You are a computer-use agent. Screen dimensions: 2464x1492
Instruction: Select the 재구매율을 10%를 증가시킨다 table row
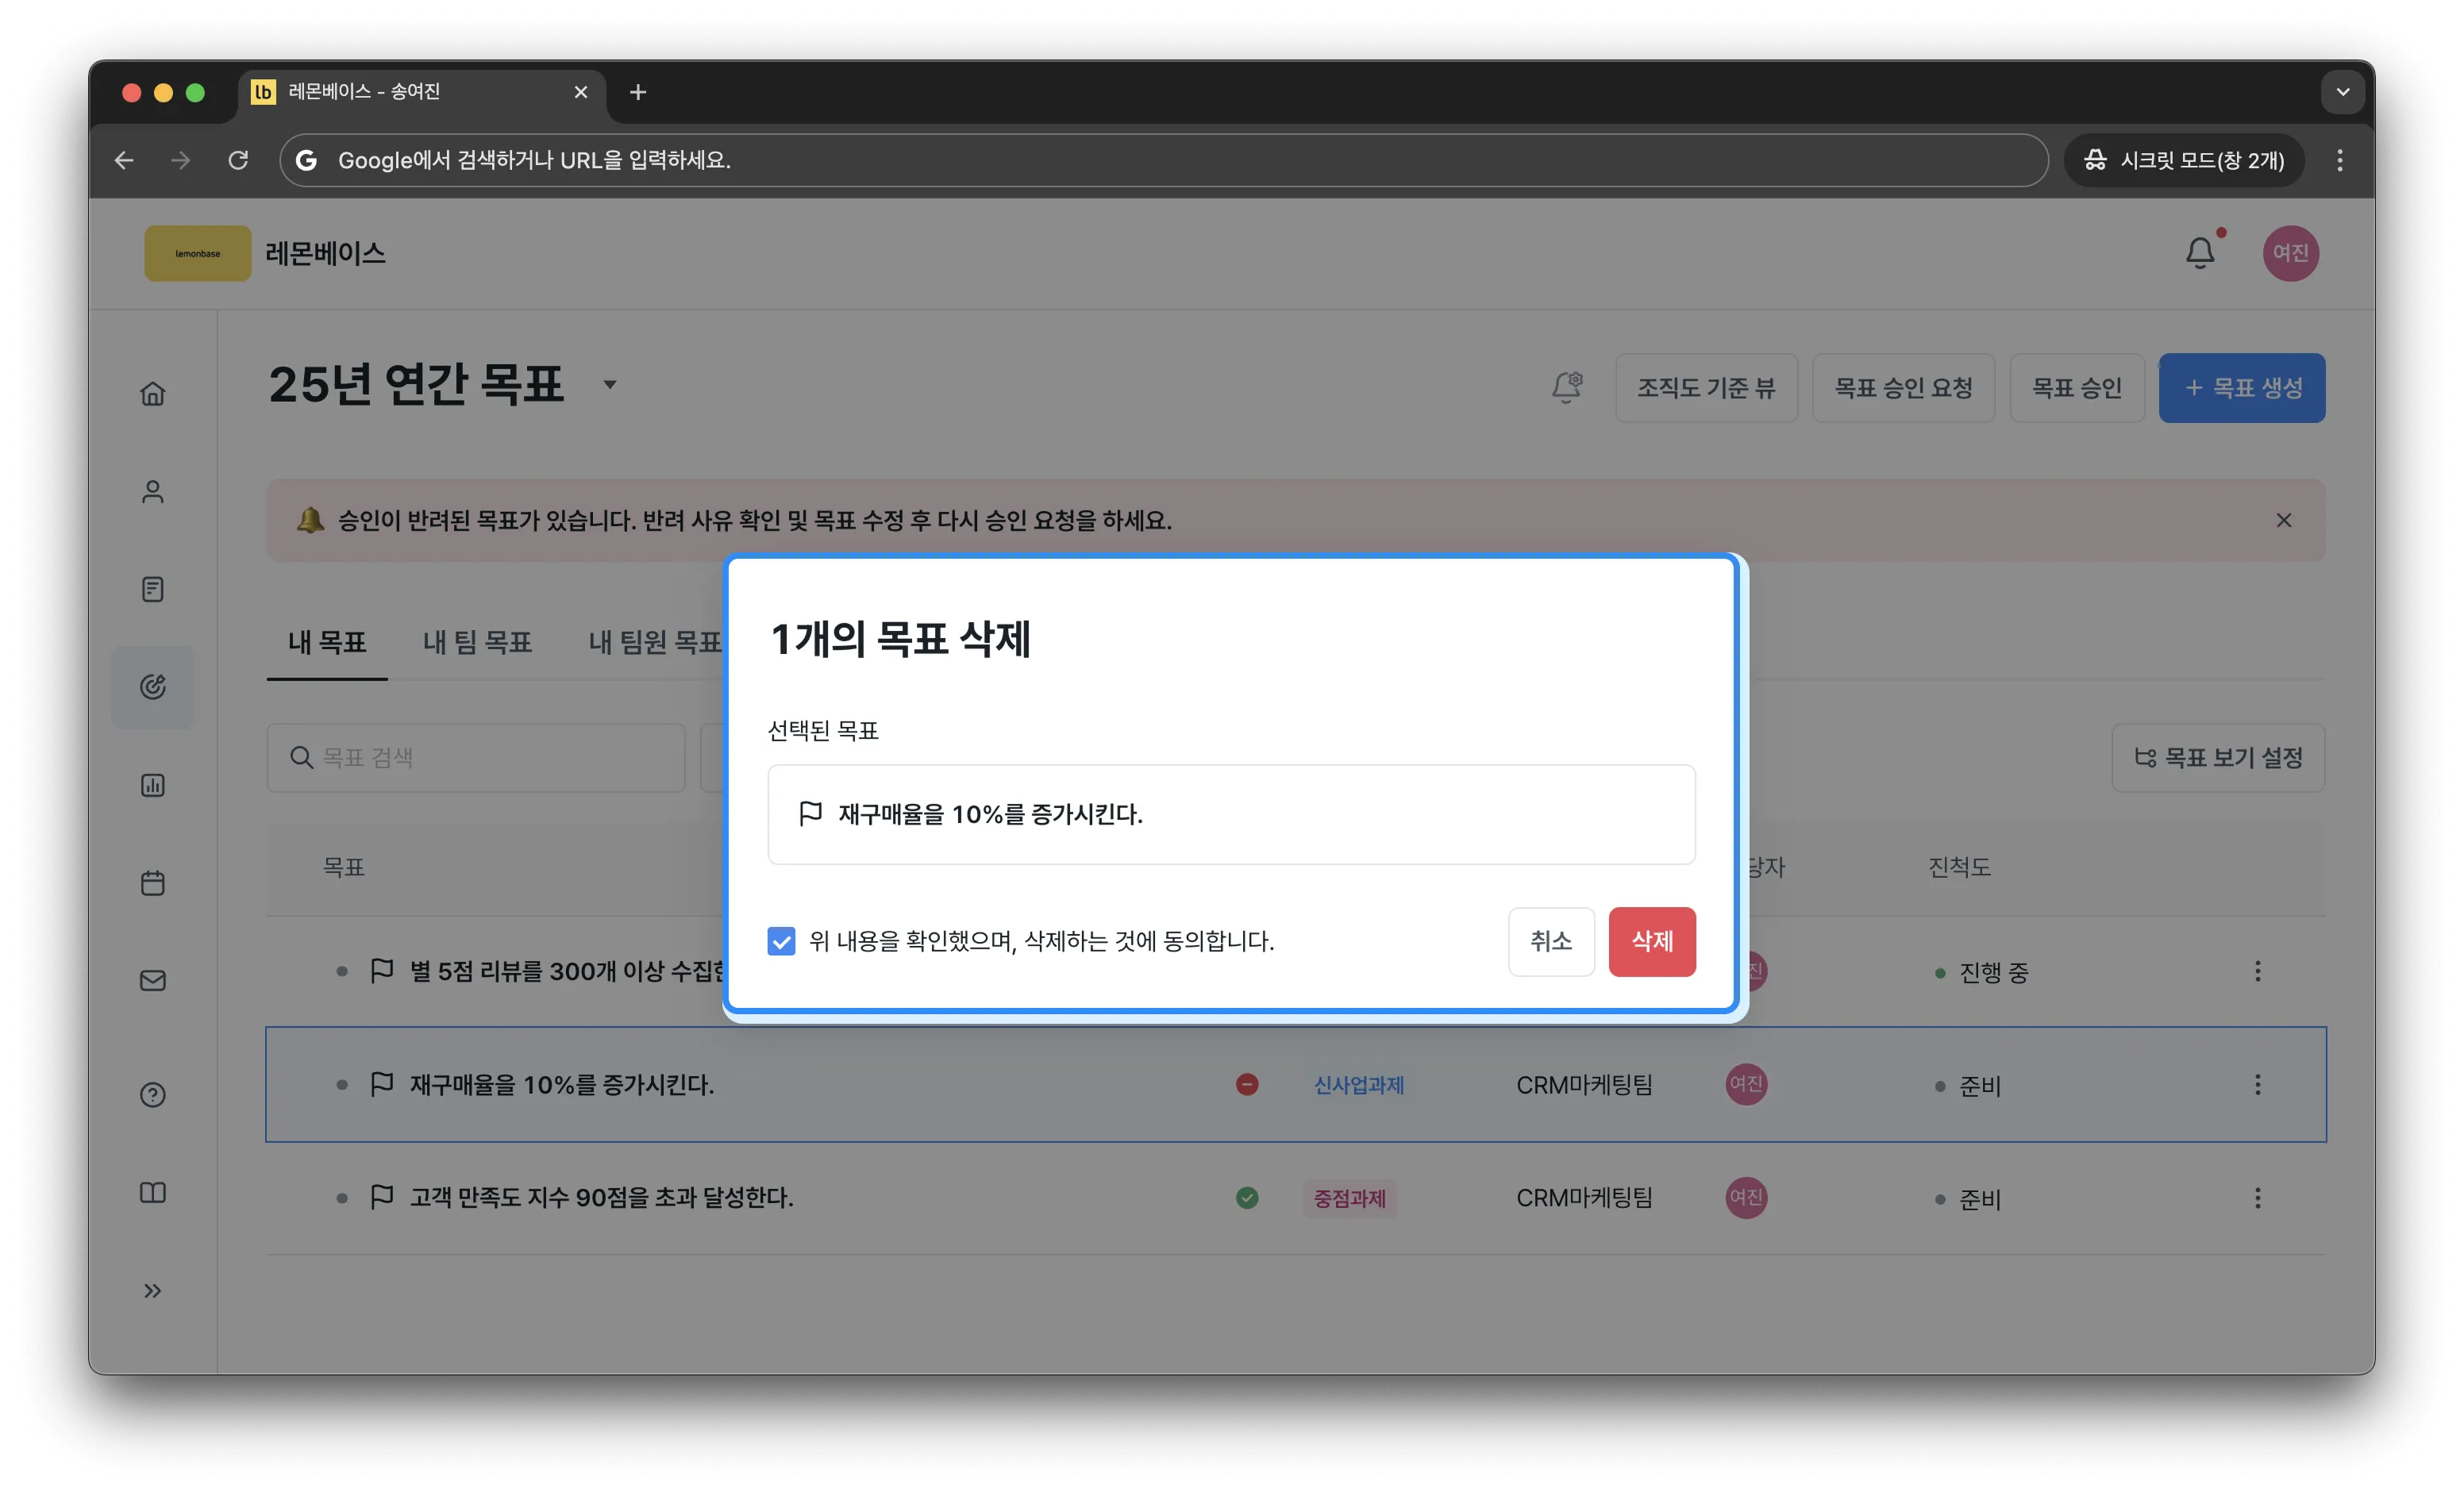click(1296, 1085)
